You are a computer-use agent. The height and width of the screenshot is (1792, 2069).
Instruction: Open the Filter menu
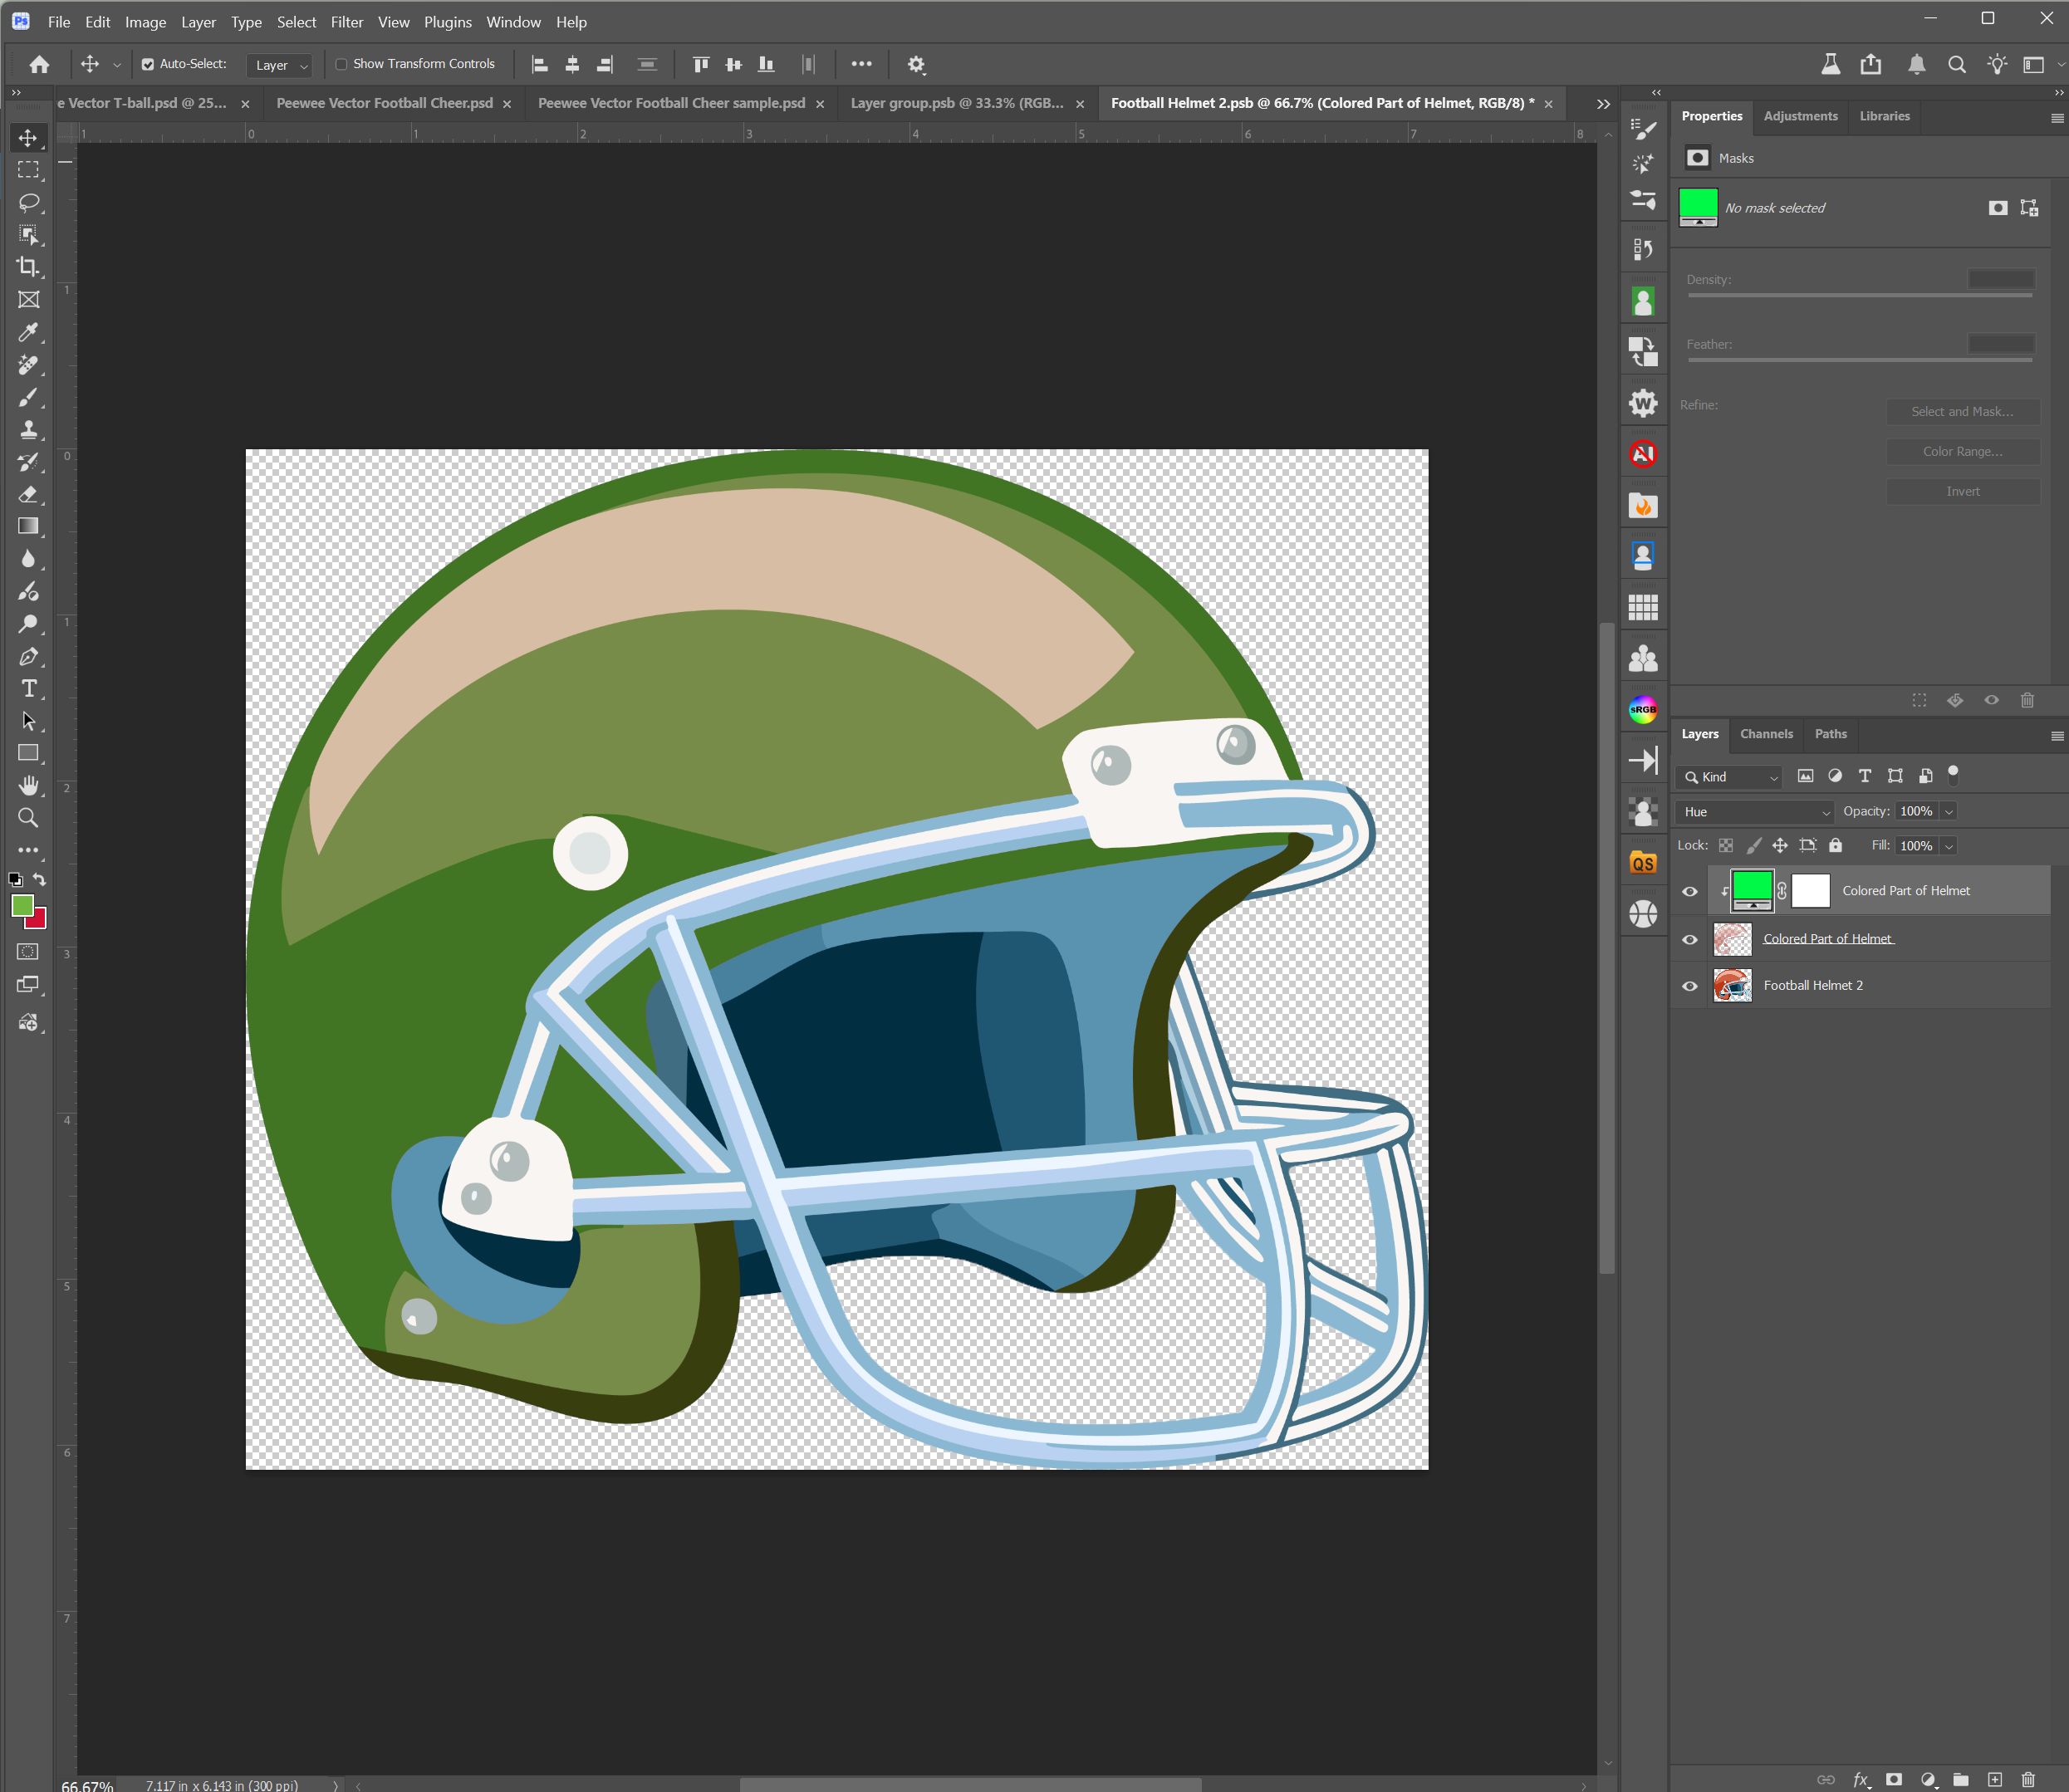tap(346, 21)
